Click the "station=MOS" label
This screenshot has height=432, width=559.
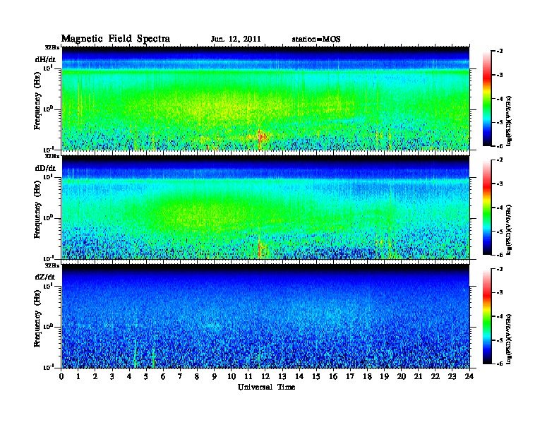316,40
